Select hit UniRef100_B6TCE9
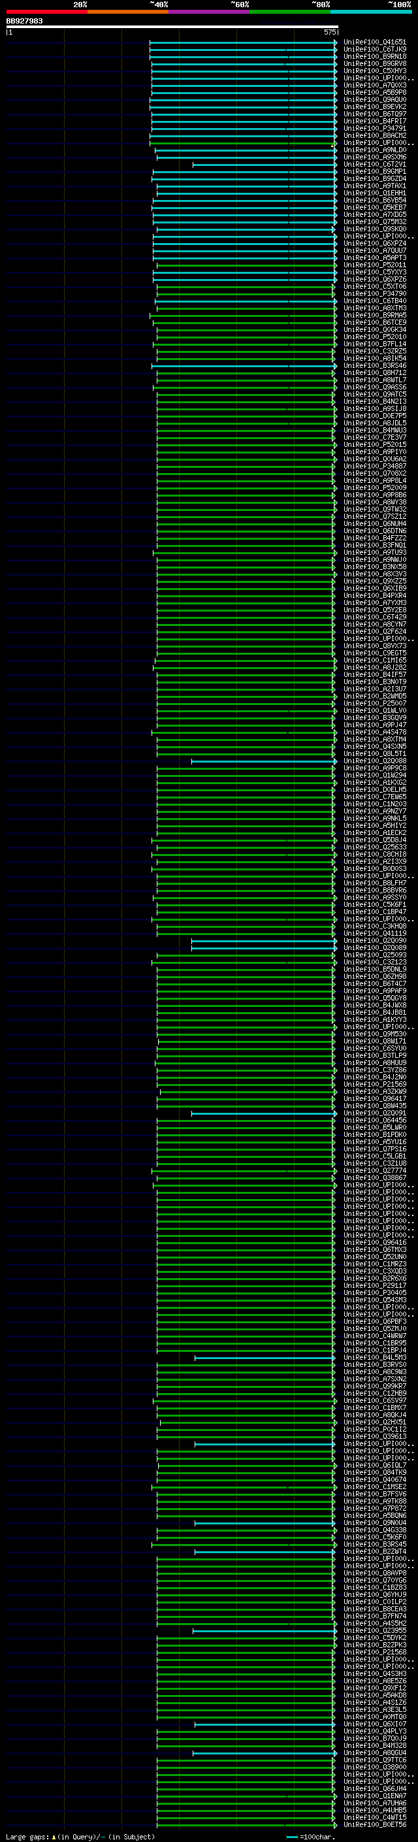This screenshot has height=1842, width=418. [374, 323]
